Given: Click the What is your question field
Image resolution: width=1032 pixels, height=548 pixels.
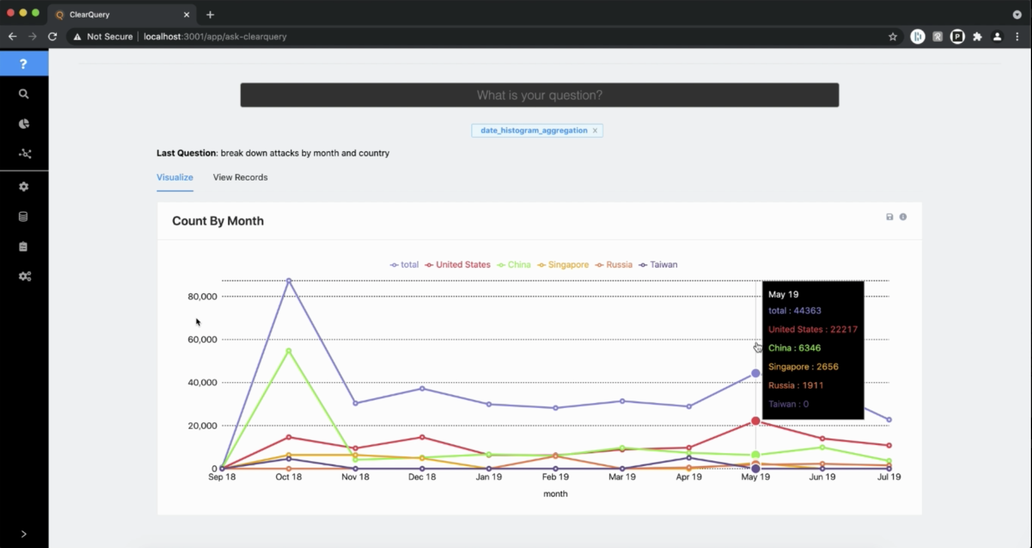Looking at the screenshot, I should click(539, 95).
